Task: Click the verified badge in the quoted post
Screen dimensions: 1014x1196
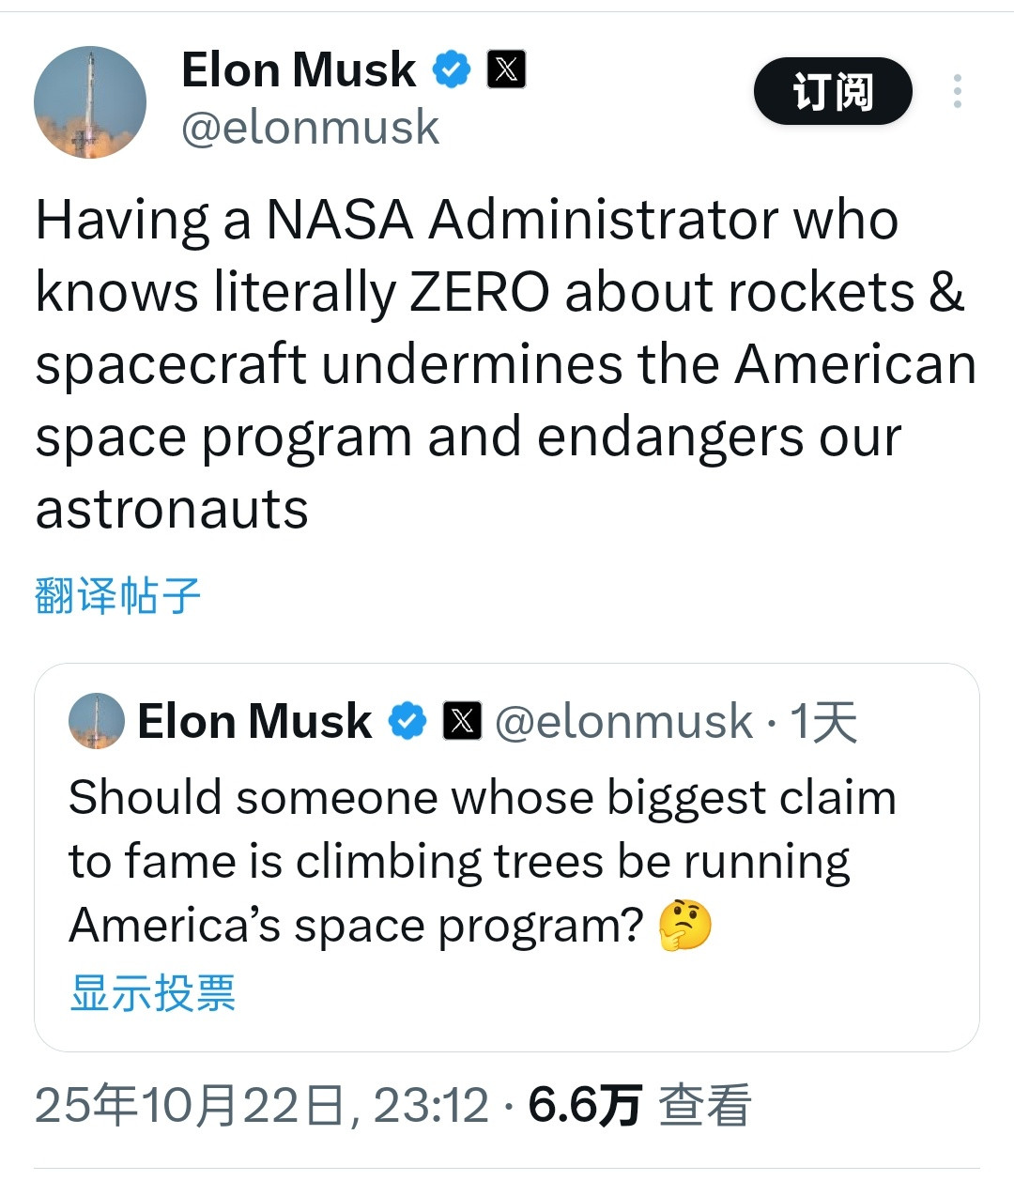Action: [407, 721]
